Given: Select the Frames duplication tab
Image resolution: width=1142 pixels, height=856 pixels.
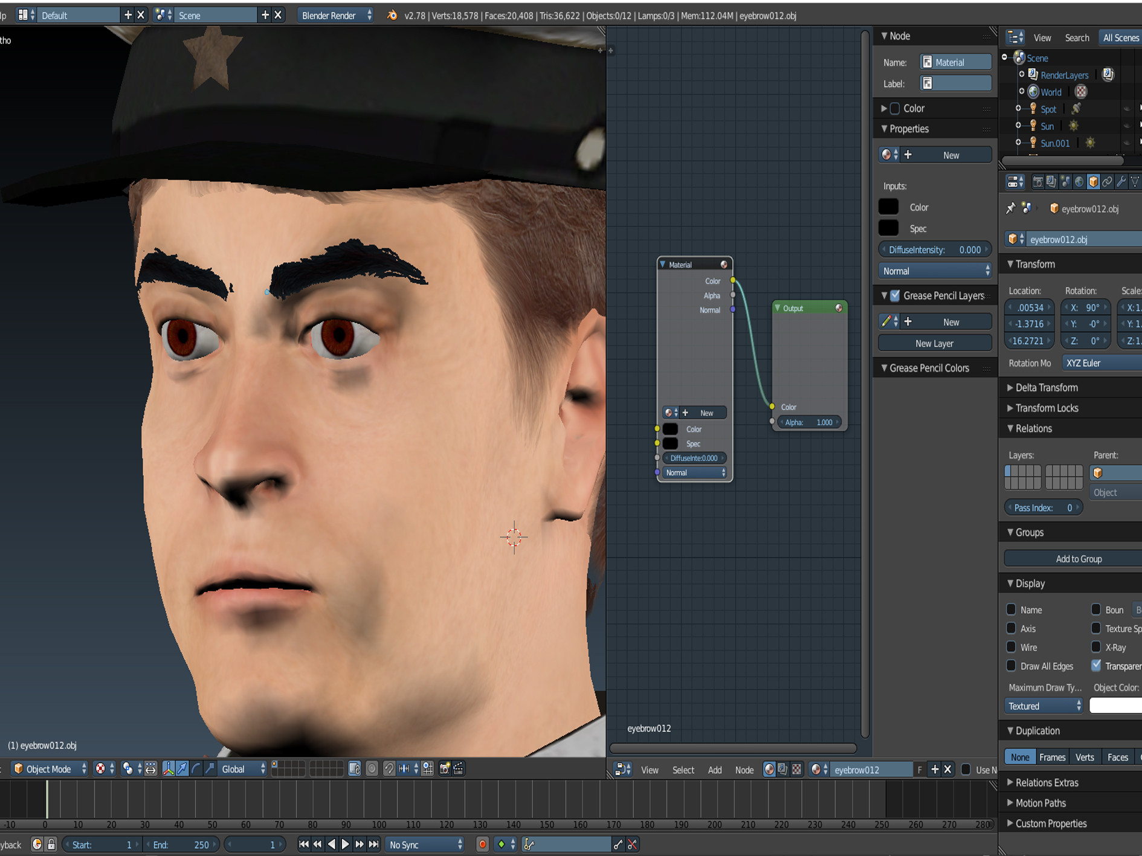Looking at the screenshot, I should coord(1052,757).
